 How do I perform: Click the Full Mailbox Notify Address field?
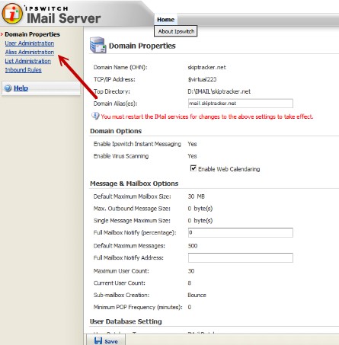(241, 257)
